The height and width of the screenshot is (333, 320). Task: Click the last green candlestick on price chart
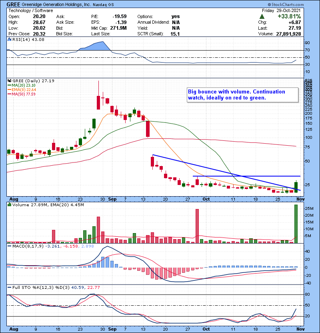point(296,187)
